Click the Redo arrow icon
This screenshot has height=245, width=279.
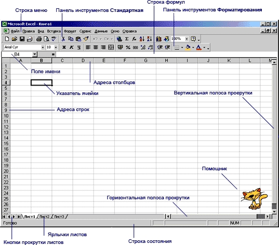[x=107, y=39]
